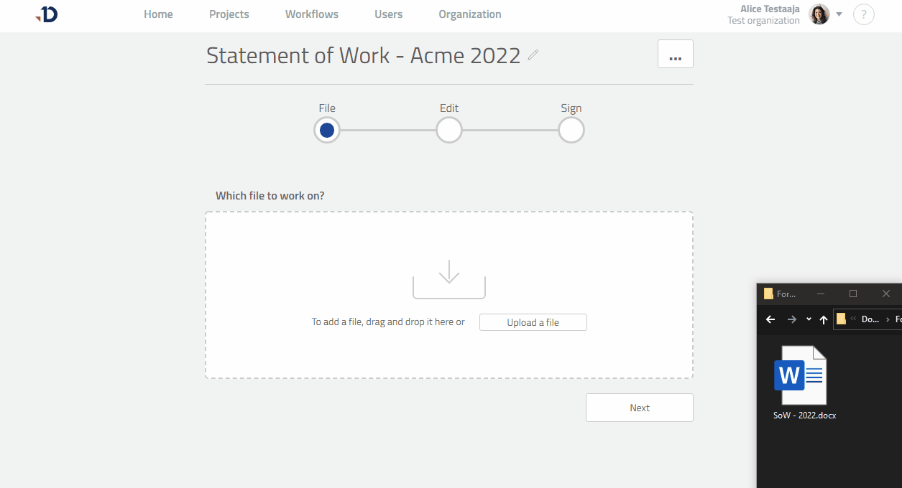Image resolution: width=902 pixels, height=488 pixels.
Task: Select the Sign workflow step circle
Action: [571, 130]
